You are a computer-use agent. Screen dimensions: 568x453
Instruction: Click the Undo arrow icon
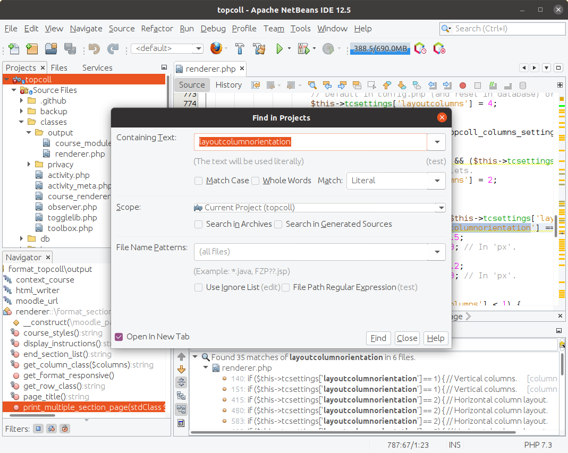pos(94,48)
